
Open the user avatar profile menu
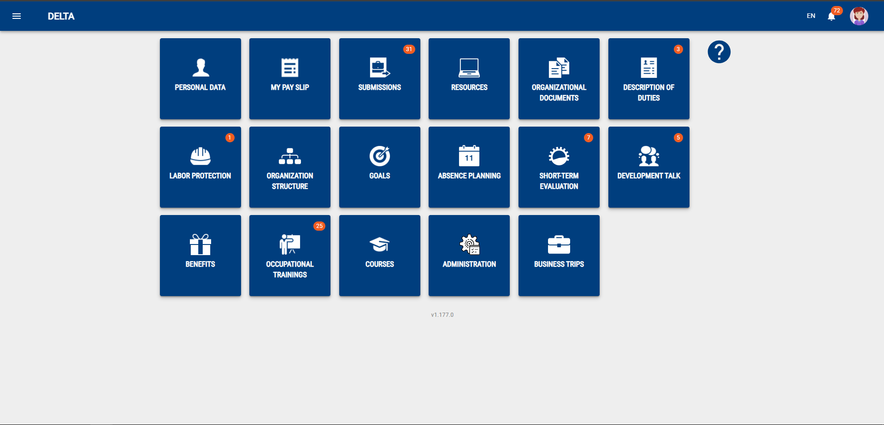pyautogui.click(x=859, y=16)
